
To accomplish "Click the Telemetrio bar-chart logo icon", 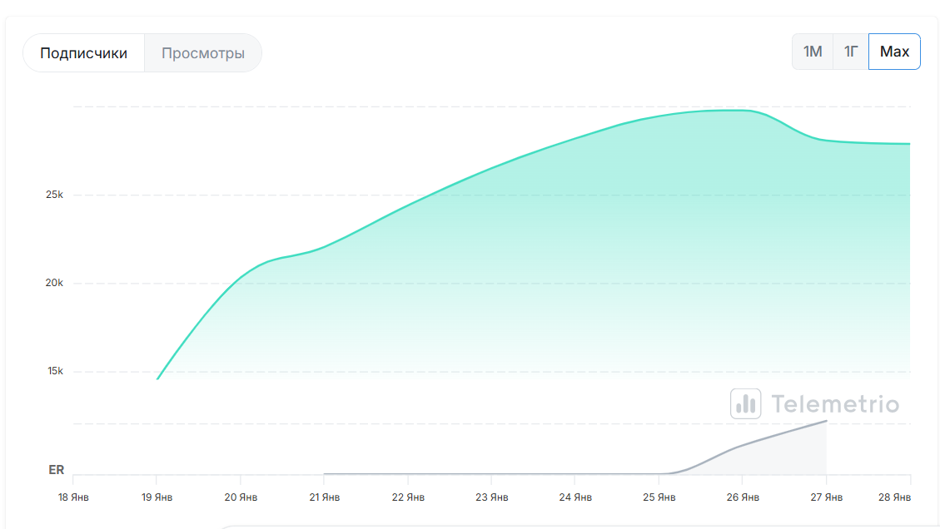I will click(x=745, y=403).
